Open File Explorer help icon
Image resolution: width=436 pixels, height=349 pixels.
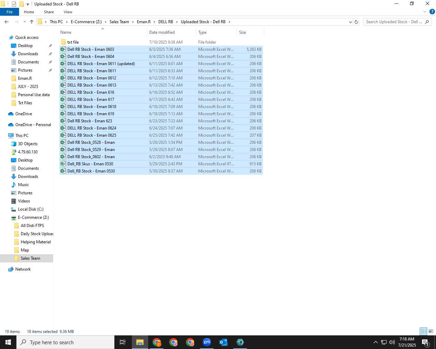(432, 12)
